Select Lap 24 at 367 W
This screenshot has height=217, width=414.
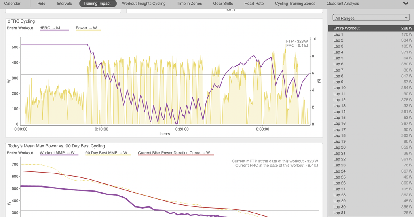tap(371, 171)
